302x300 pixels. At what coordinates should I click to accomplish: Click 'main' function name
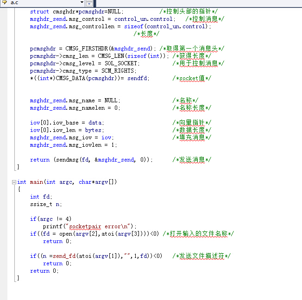coord(37,182)
